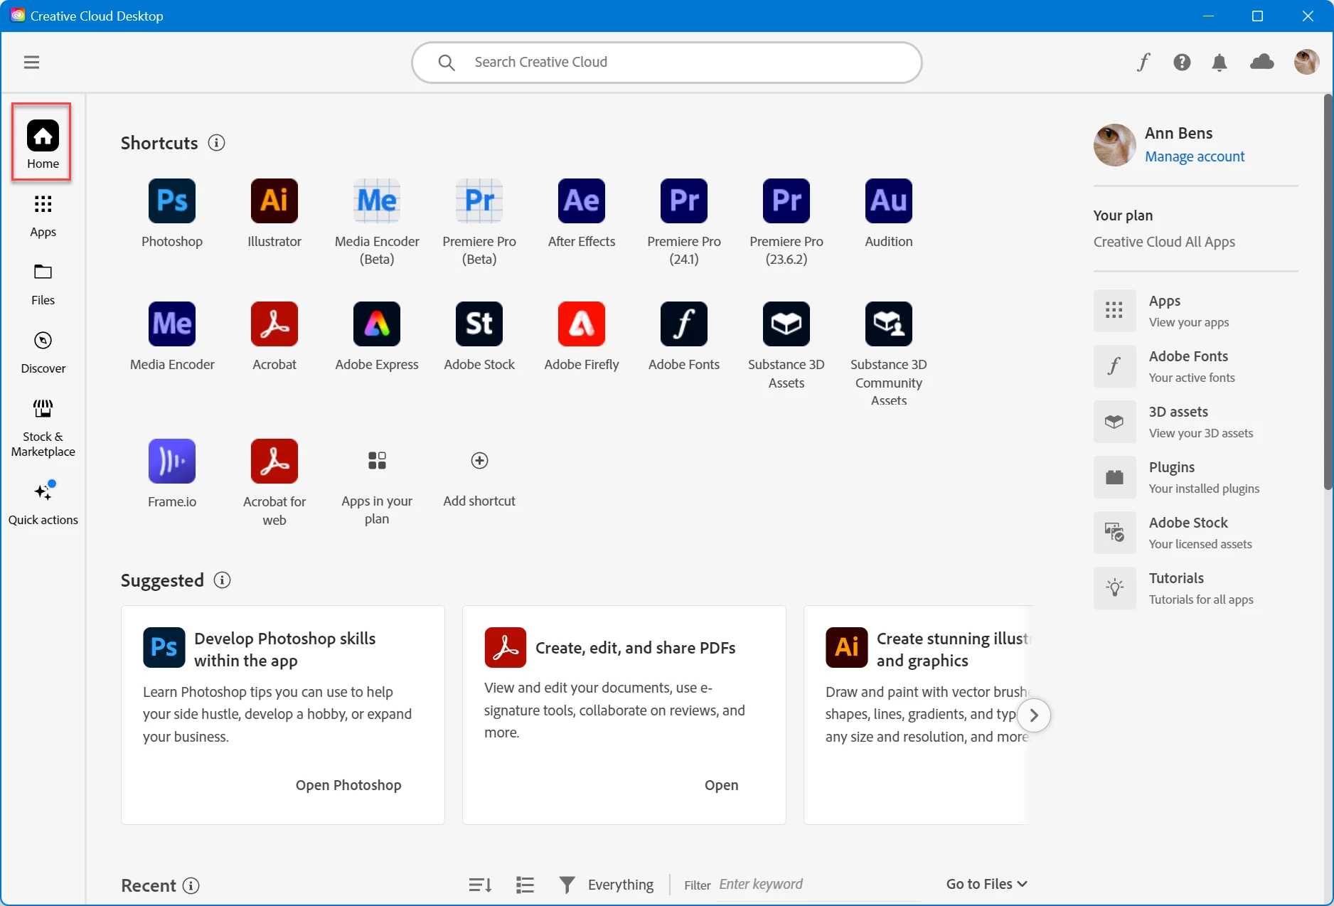Screen dimensions: 1334x906
Task: Open the sort order options
Action: 481,885
